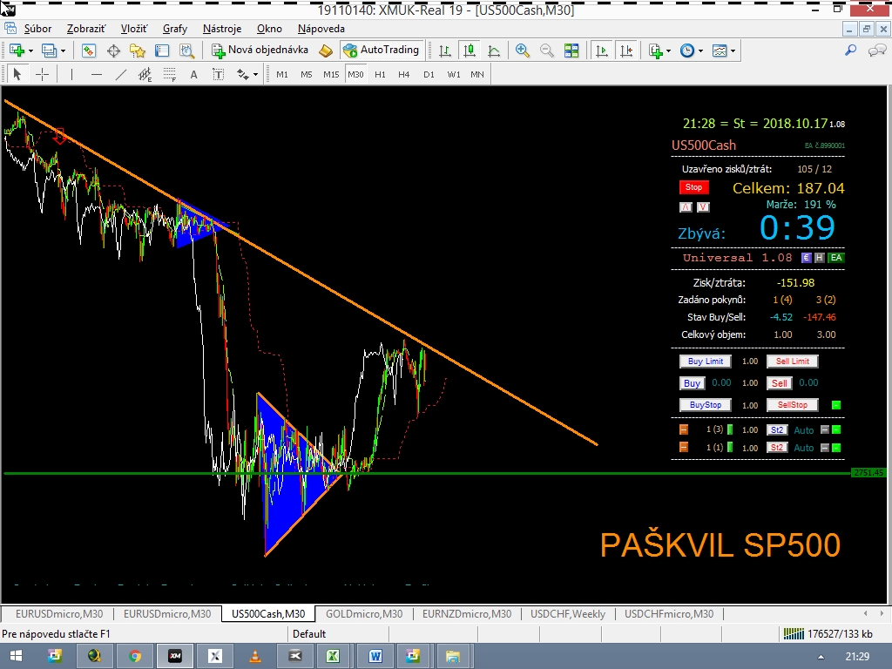This screenshot has height=669, width=892.
Task: Open the Profiles icon in toolbar
Action: pos(50,51)
